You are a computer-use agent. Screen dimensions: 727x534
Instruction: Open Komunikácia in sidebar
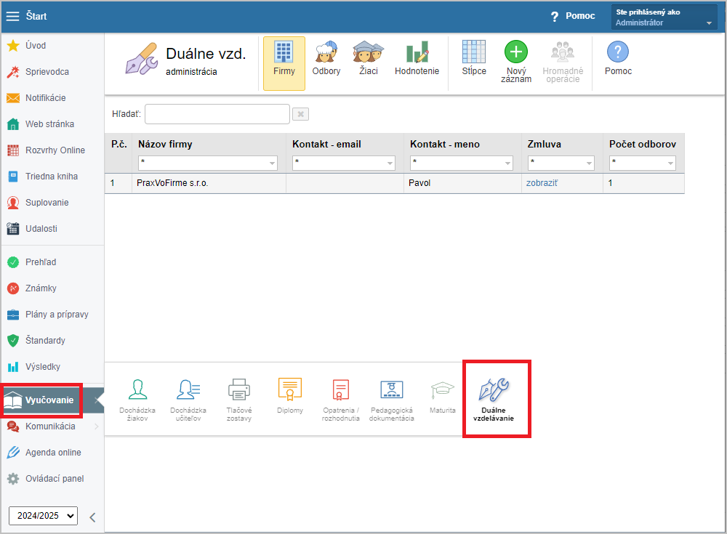pos(41,426)
